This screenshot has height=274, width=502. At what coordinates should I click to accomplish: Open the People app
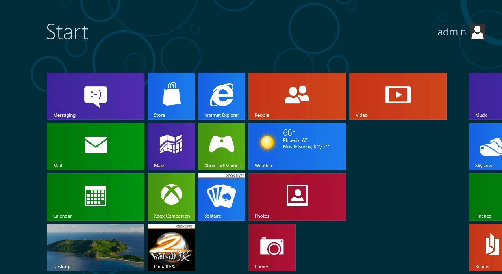[x=297, y=96]
